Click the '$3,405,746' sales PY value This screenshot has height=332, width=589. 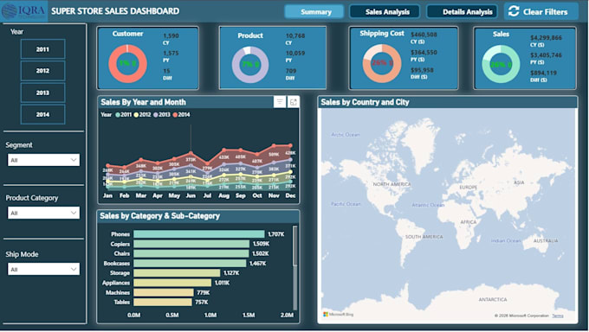546,55
